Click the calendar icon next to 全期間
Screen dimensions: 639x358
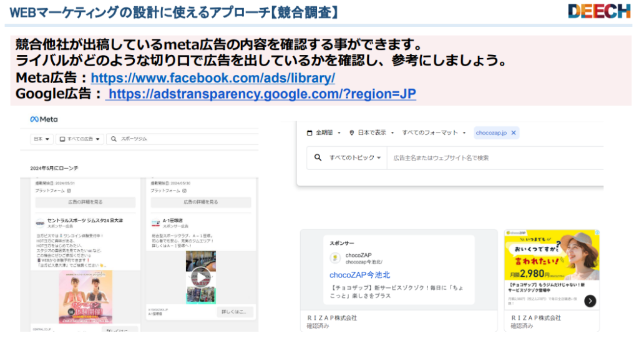[310, 132]
